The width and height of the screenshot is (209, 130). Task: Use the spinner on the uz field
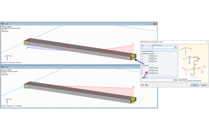tap(152, 61)
